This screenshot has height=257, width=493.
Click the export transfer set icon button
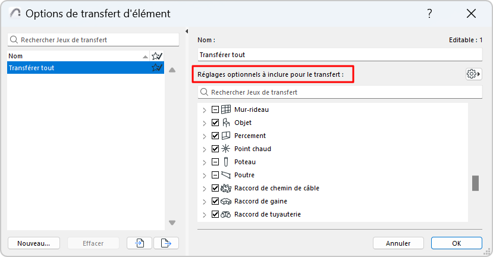pyautogui.click(x=166, y=243)
